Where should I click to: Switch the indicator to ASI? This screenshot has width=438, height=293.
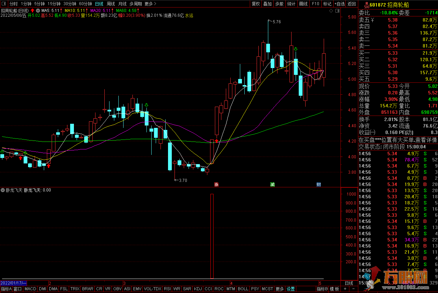pos(127,289)
